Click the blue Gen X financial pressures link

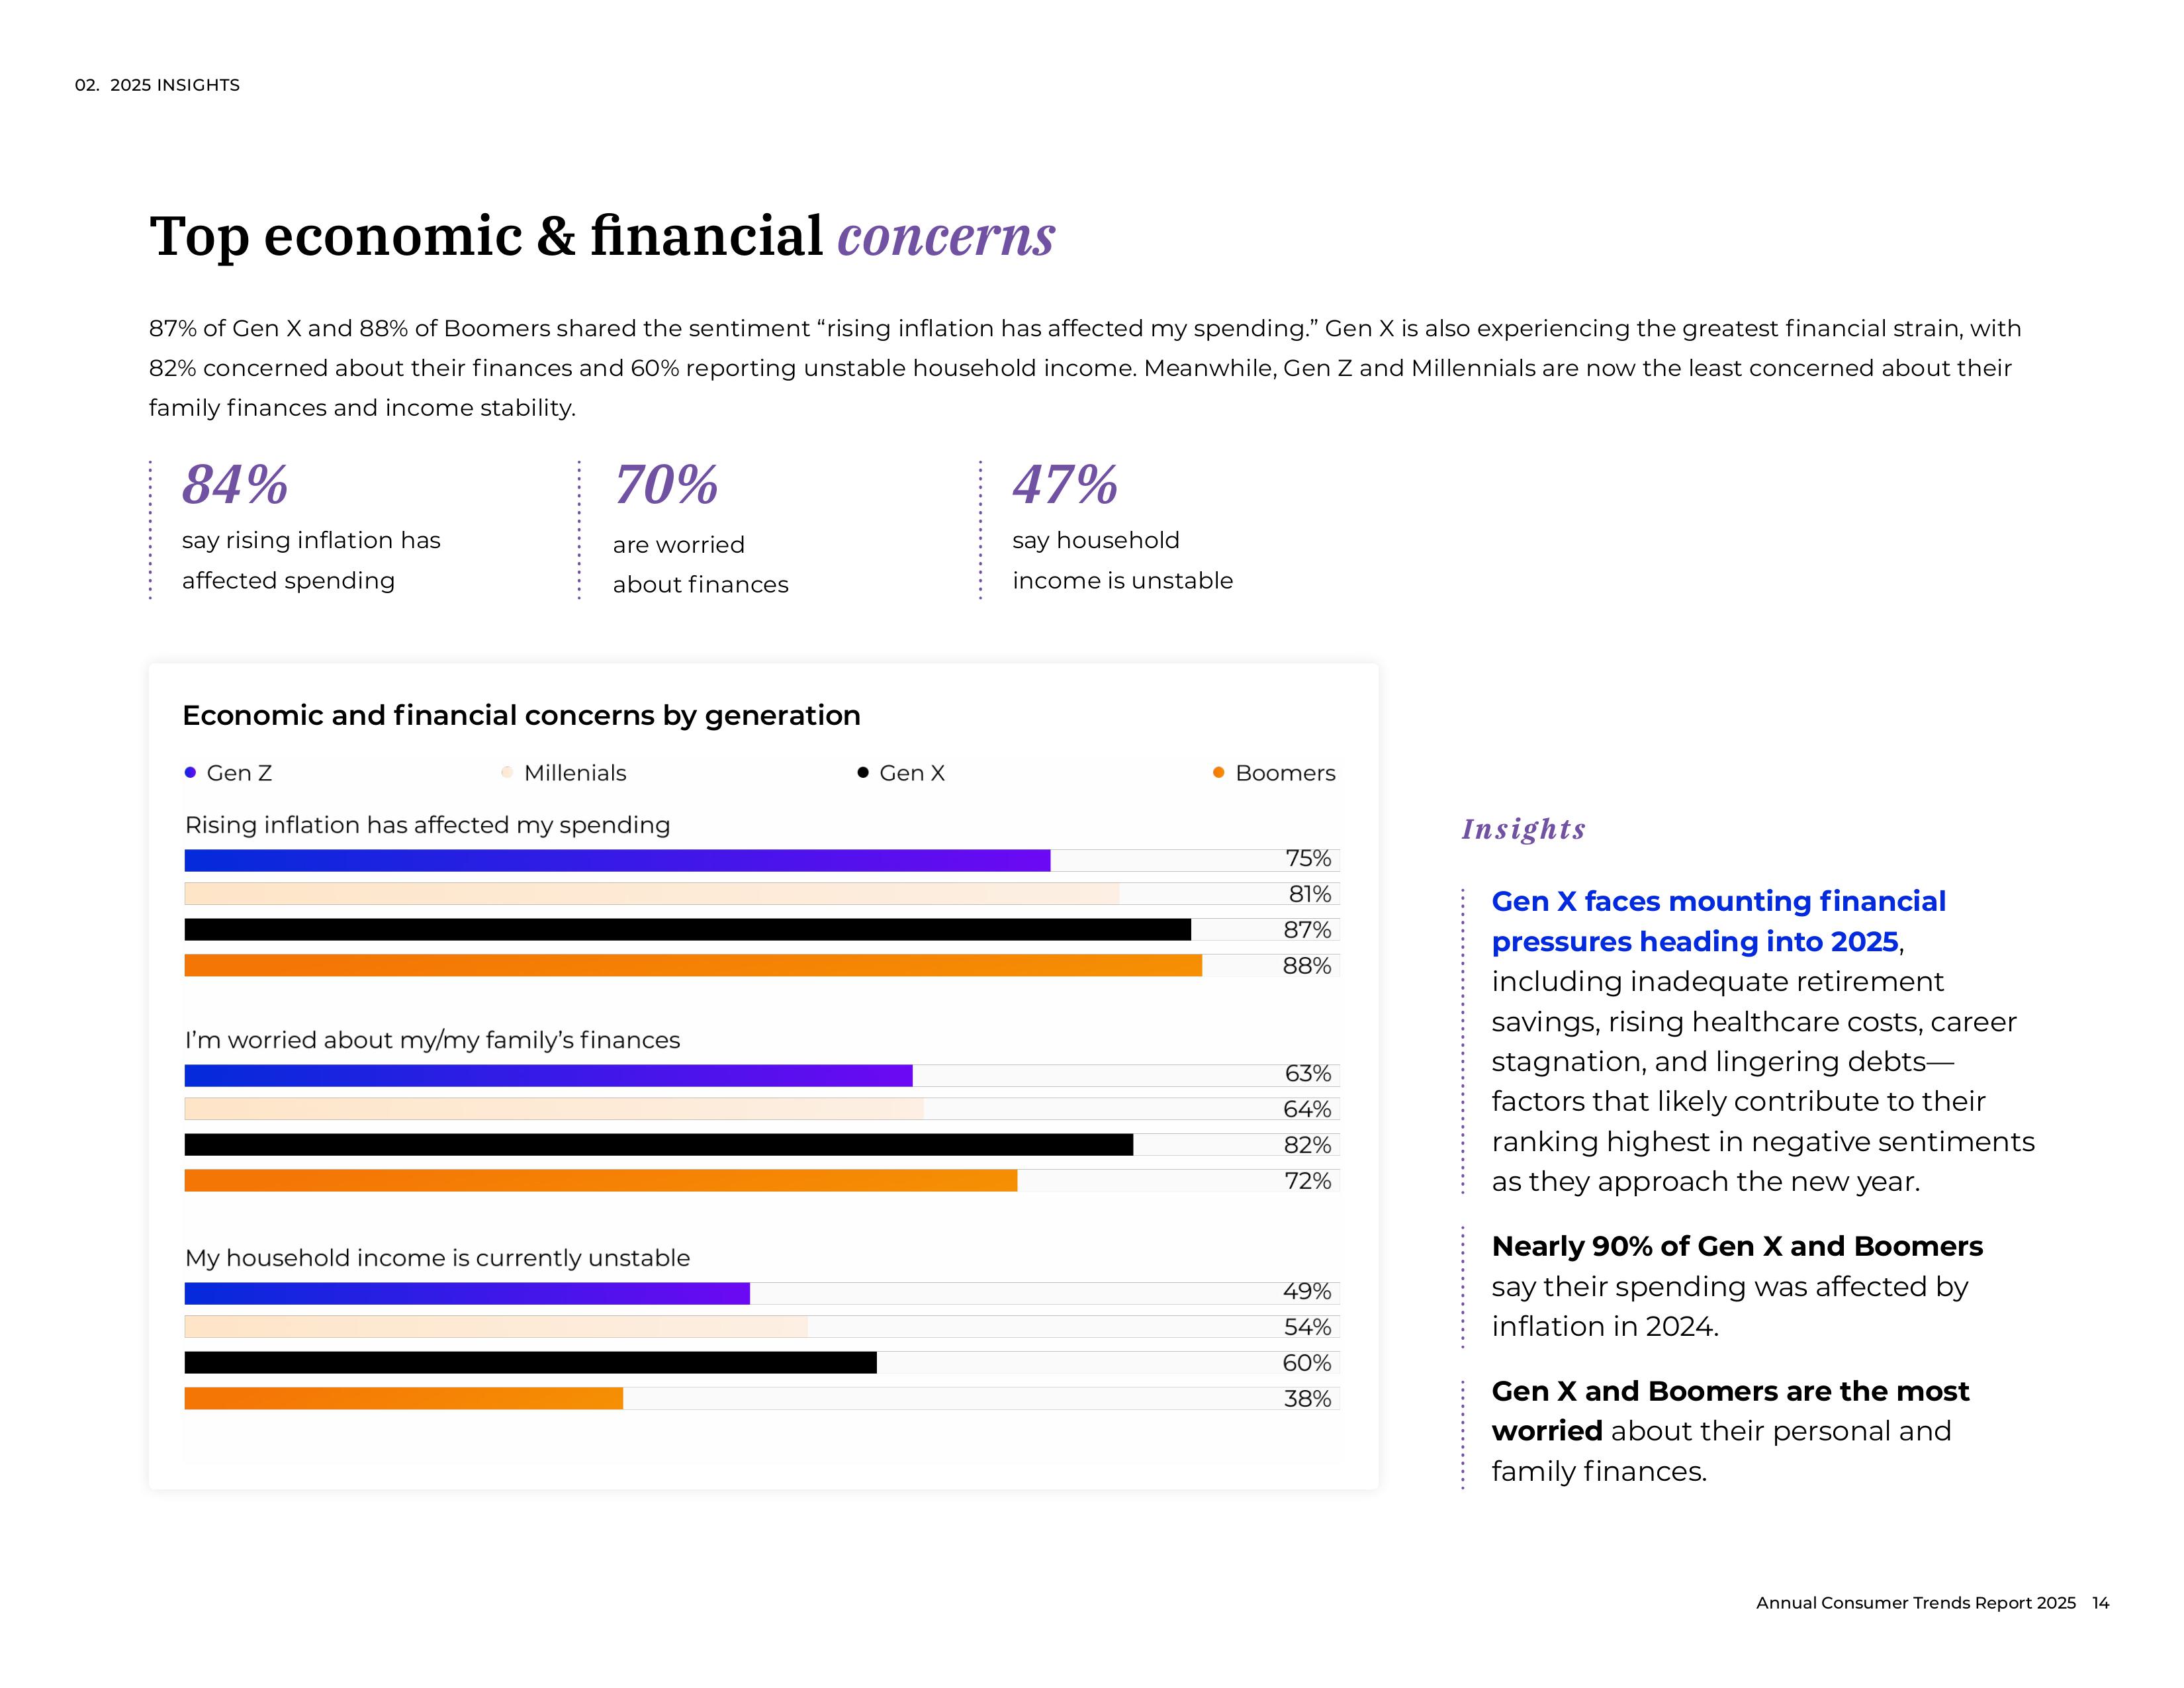click(1717, 921)
